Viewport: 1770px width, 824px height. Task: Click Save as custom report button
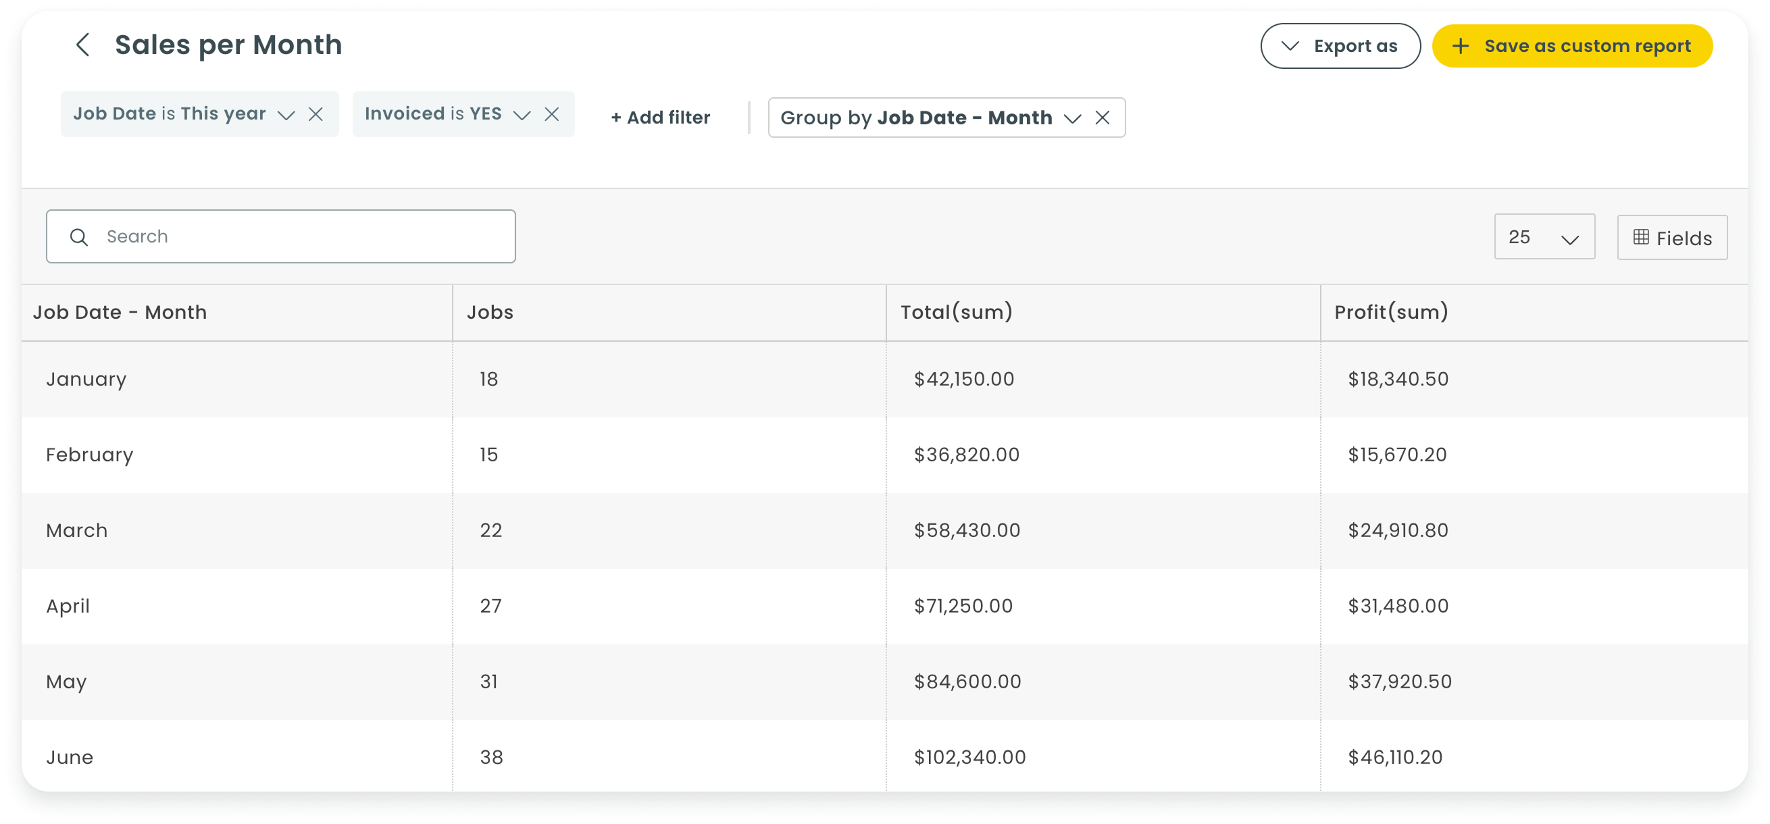1571,46
